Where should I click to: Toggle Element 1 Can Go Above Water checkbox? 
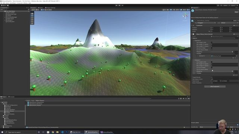[x=212, y=69]
